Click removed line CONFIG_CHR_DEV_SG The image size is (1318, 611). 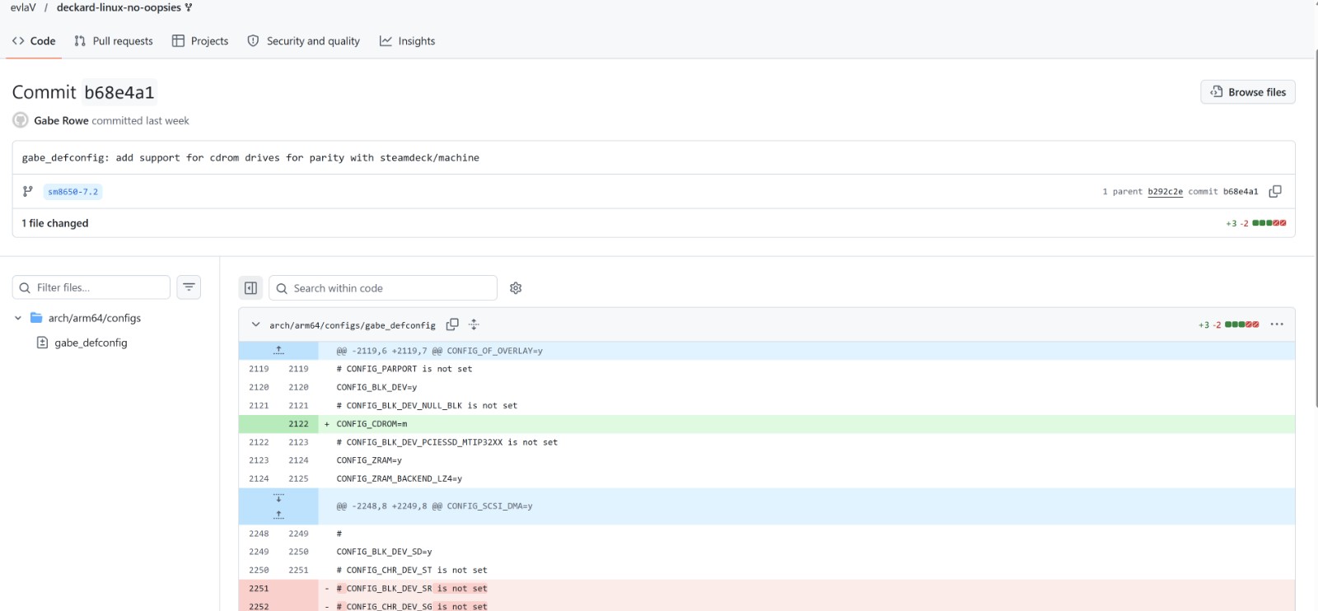click(412, 606)
